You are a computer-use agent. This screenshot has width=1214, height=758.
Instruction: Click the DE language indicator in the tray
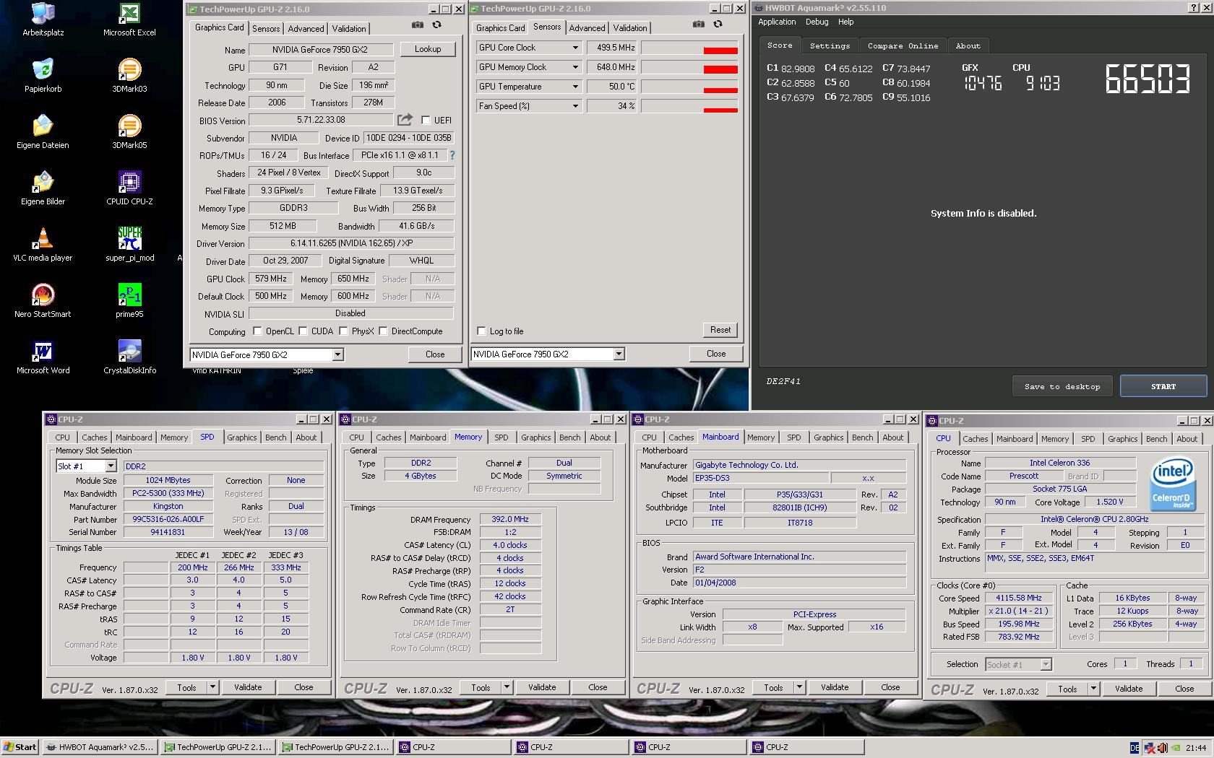click(1135, 748)
